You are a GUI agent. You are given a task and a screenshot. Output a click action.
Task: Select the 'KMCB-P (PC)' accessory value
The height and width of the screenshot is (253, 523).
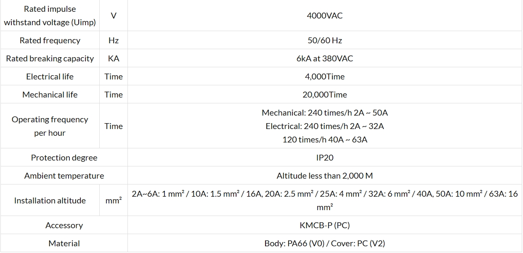[325, 225]
